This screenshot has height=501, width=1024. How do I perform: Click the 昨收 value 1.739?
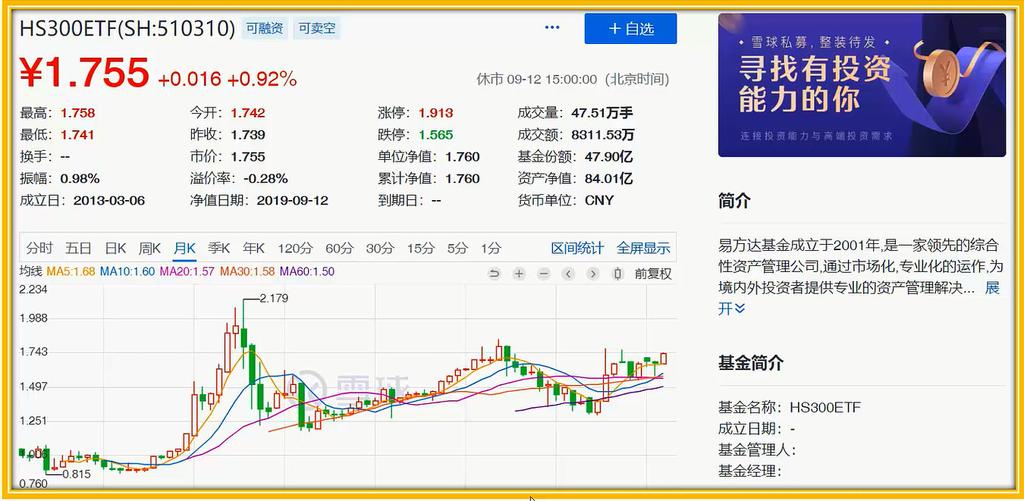pos(248,135)
